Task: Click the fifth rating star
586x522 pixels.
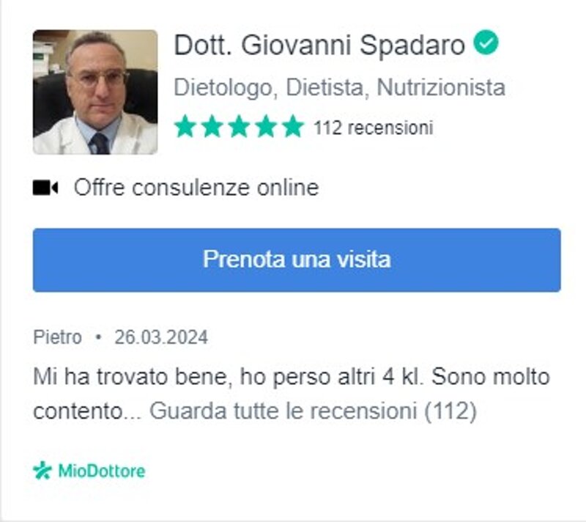Action: (294, 126)
